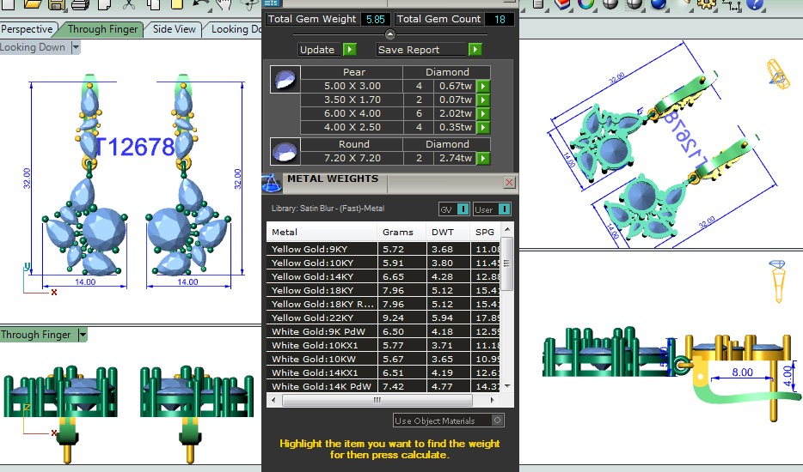Screen dimensions: 803x472
Task: Open the blue Help question icon
Action: point(755,4)
